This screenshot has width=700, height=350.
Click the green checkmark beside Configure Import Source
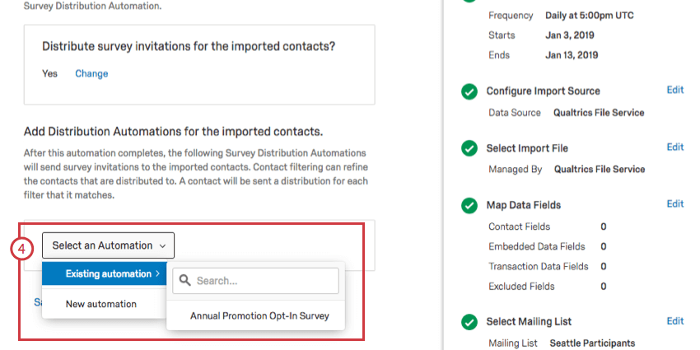pyautogui.click(x=469, y=92)
